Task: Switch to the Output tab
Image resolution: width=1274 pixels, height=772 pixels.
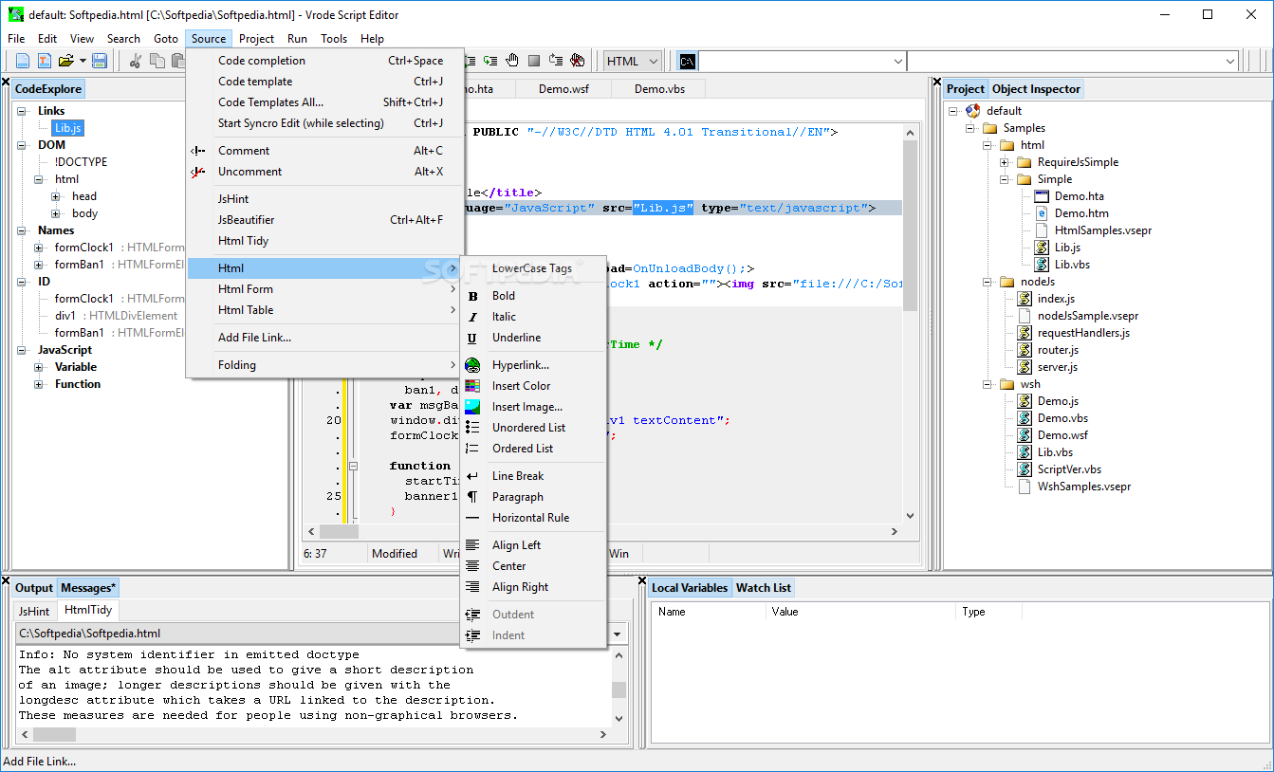Action: click(x=34, y=588)
